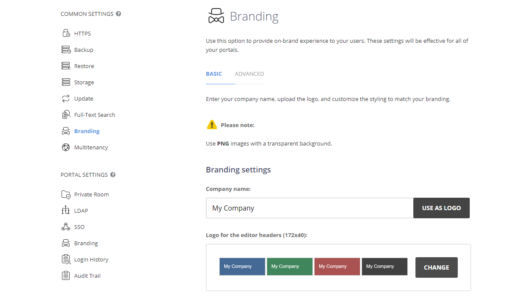
Task: Select the green My Company logo preview
Action: (289, 266)
